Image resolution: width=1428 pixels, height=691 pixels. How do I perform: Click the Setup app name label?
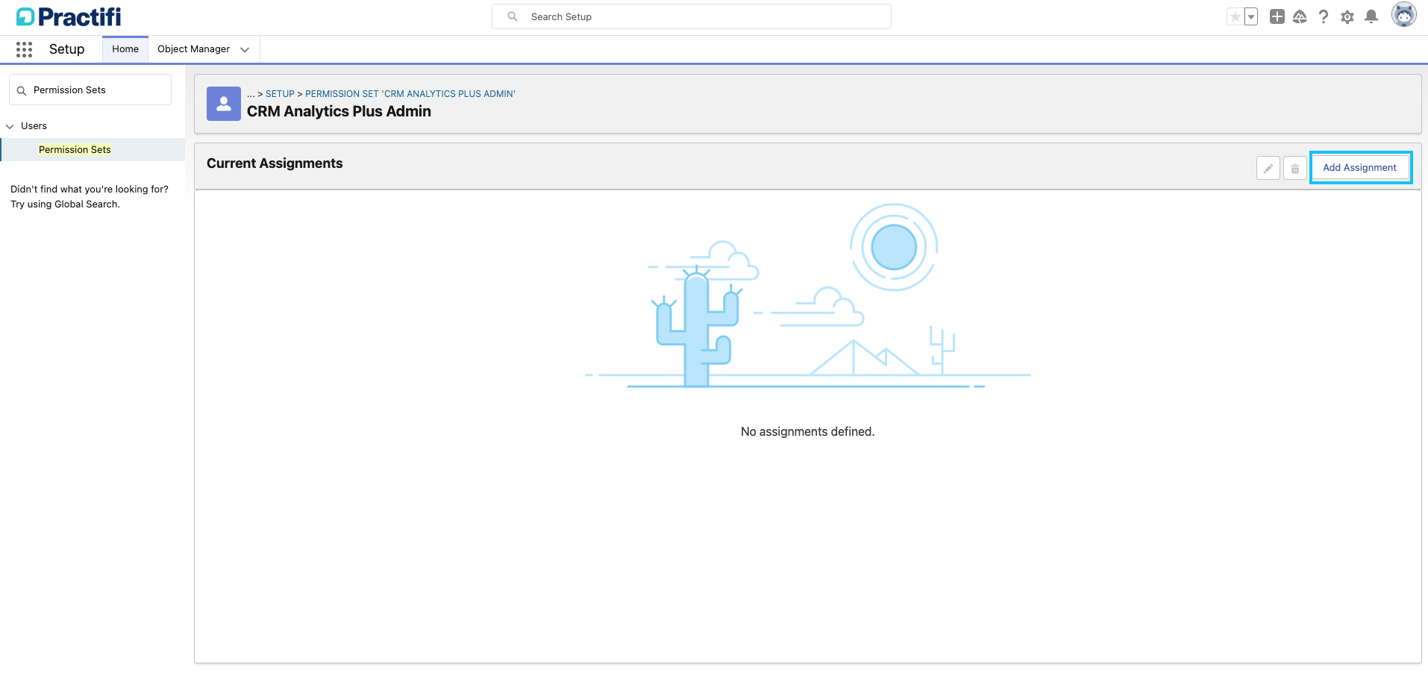pyautogui.click(x=66, y=49)
